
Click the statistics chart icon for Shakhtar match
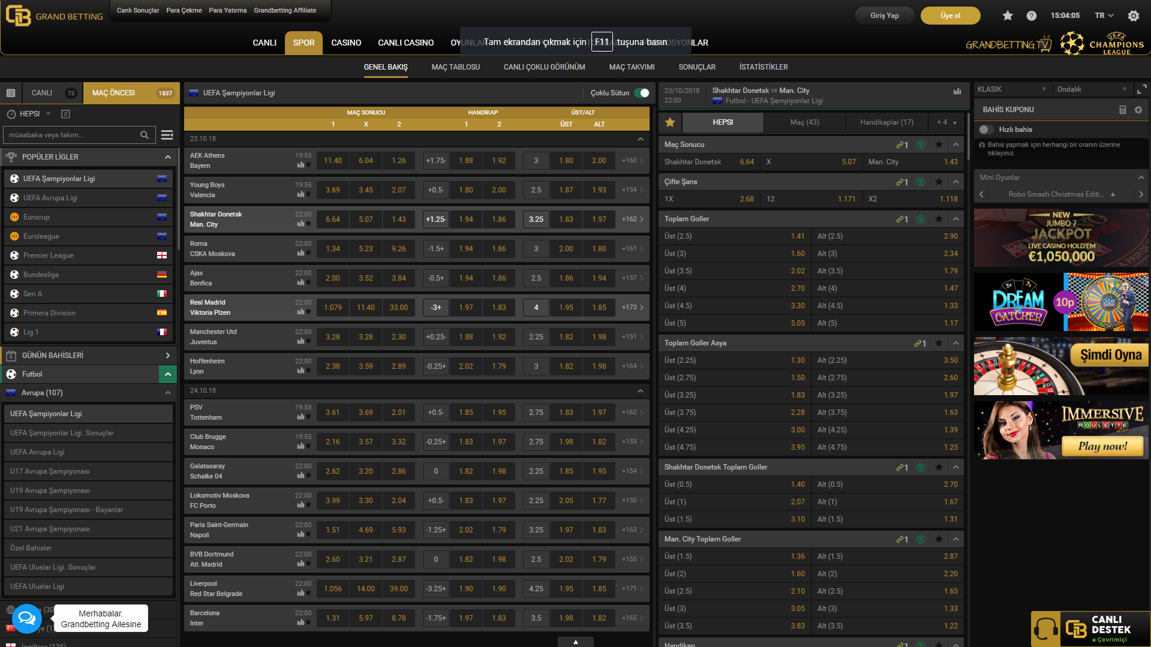[x=957, y=91]
